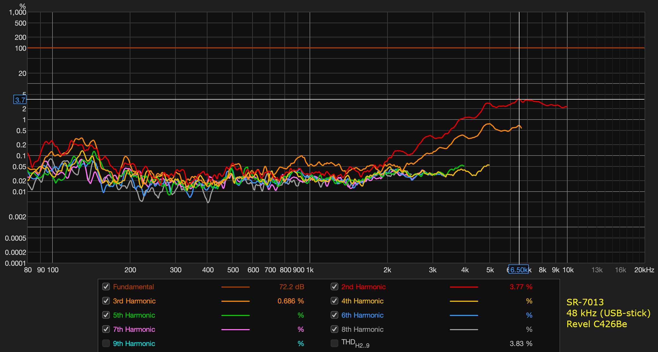Click the 3rd Harmonic orange line swatch
This screenshot has width=658, height=352.
click(235, 301)
